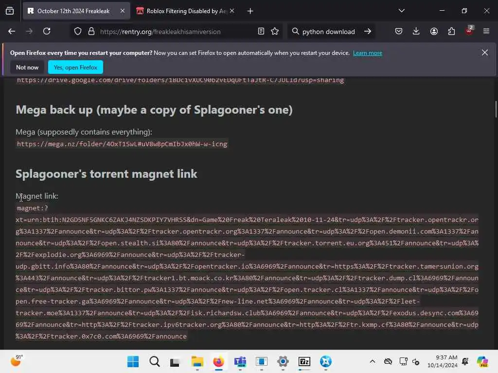Open the uBlock Origin extension icon
The image size is (498, 373).
point(469,31)
